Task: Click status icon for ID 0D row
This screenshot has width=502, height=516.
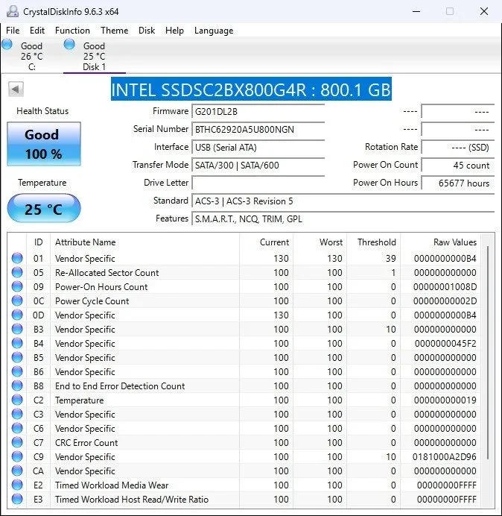Action: 17,315
